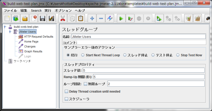Check Delay Thread creation until needed

[66, 92]
